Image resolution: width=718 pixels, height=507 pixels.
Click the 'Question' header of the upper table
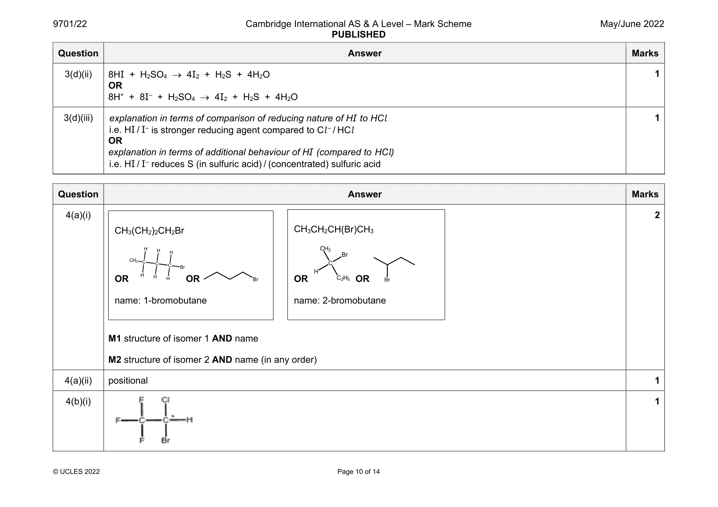coord(78,53)
